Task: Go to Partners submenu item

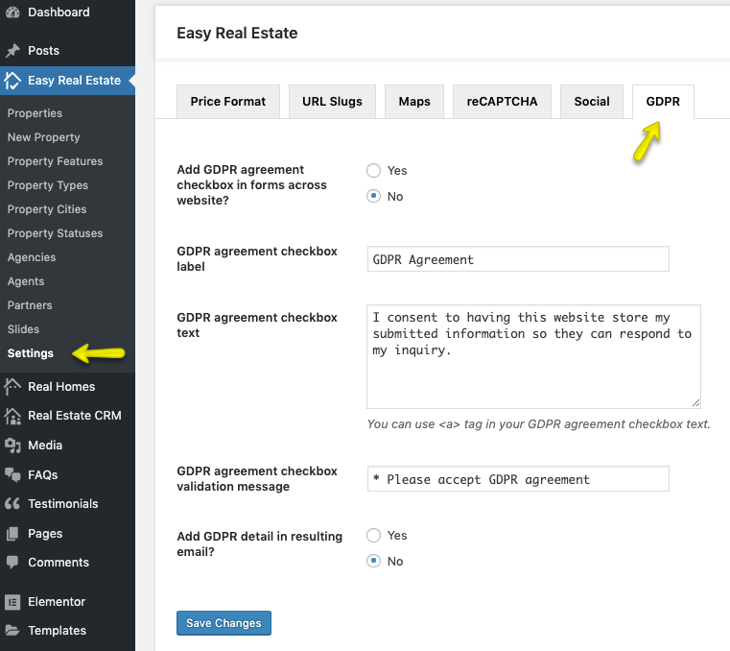Action: (30, 305)
